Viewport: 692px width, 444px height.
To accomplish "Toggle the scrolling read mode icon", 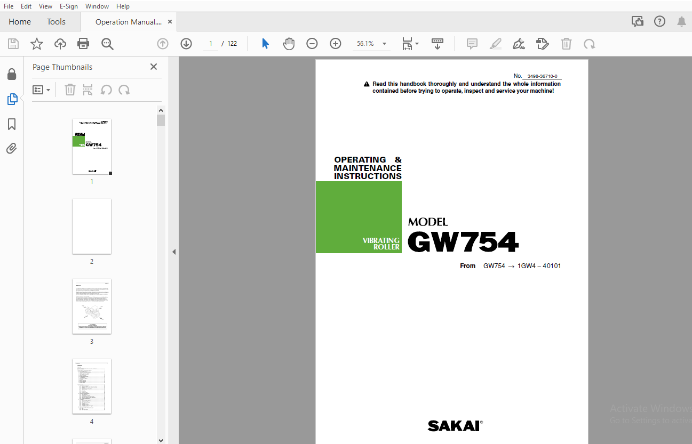I will (x=438, y=44).
